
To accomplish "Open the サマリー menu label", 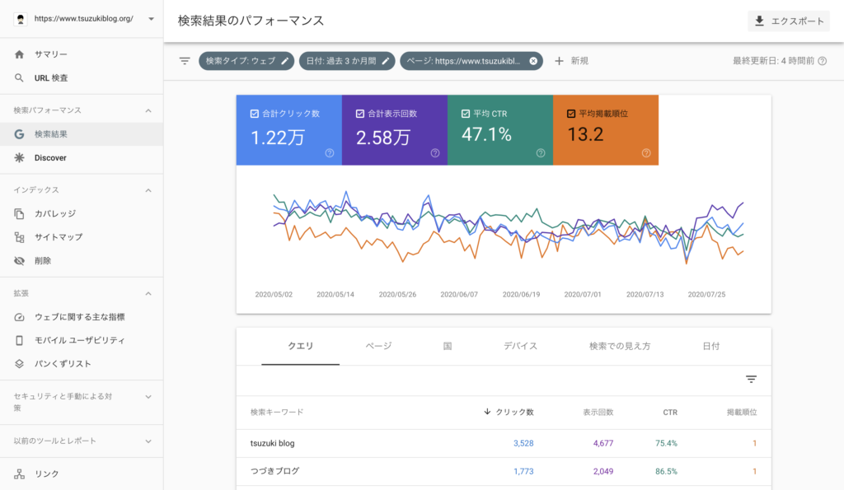I will pos(51,54).
